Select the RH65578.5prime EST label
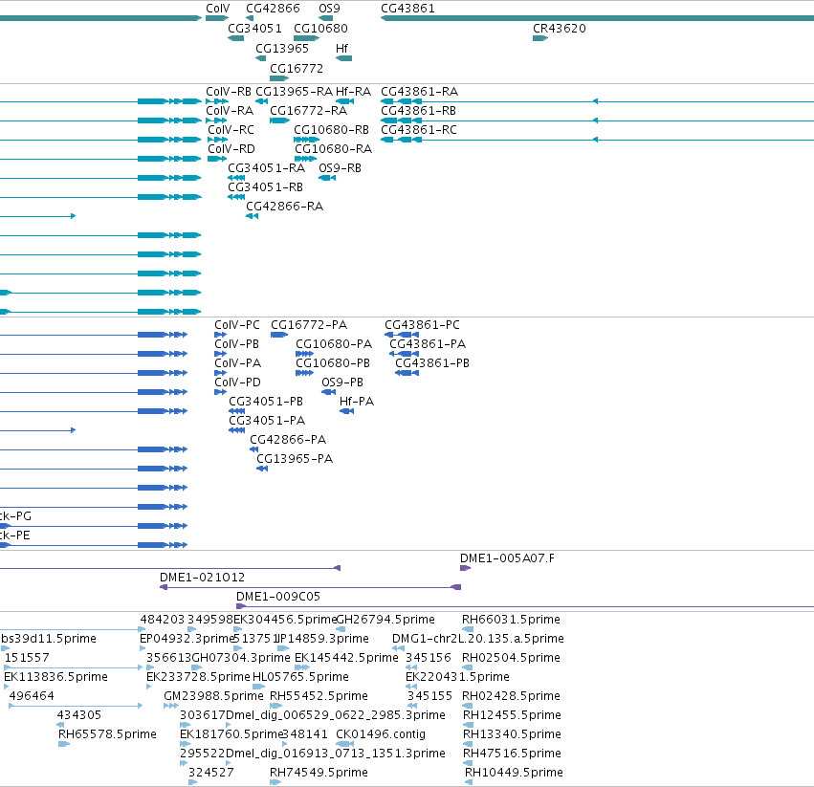The height and width of the screenshot is (787, 814). (x=107, y=734)
